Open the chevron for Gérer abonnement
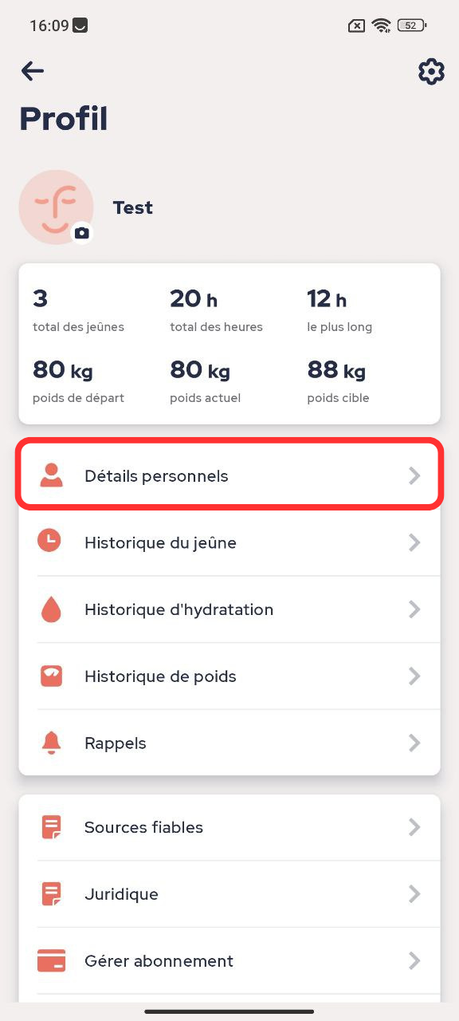The image size is (459, 1021). [414, 960]
